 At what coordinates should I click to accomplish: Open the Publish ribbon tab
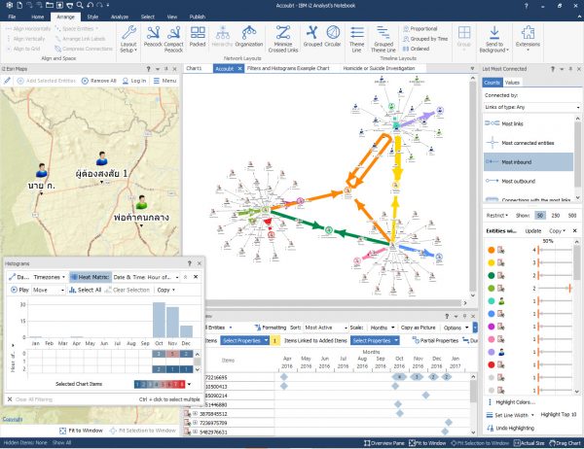pyautogui.click(x=198, y=17)
